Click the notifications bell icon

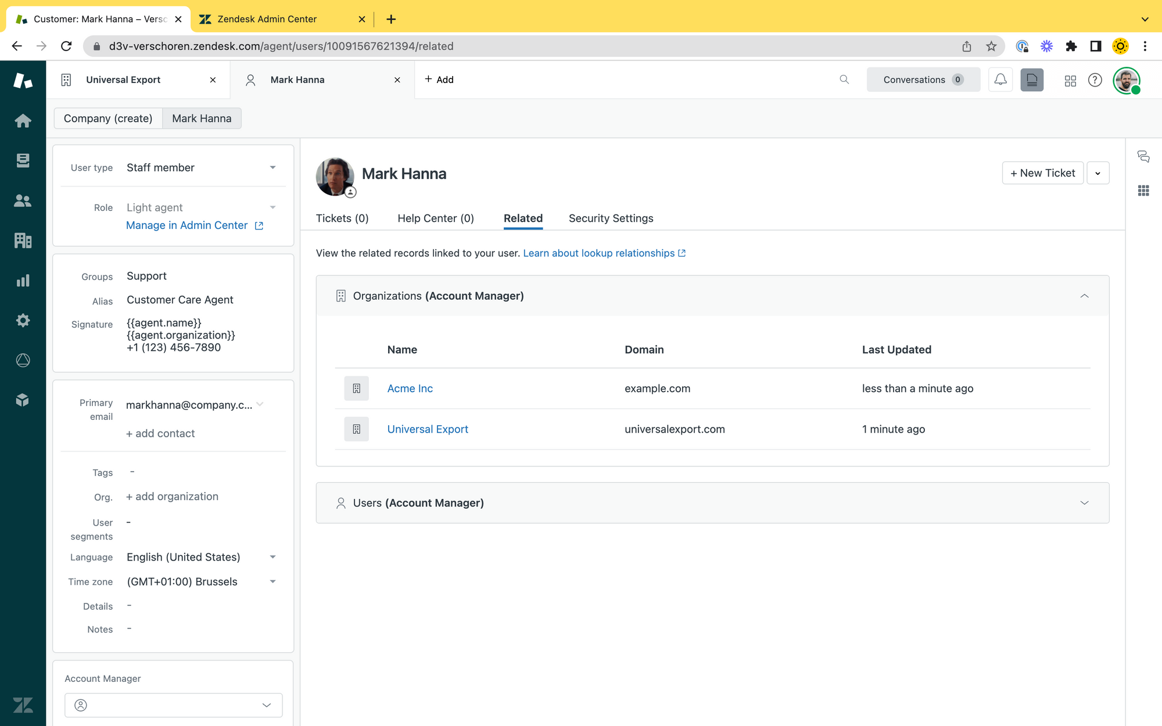(x=1000, y=80)
